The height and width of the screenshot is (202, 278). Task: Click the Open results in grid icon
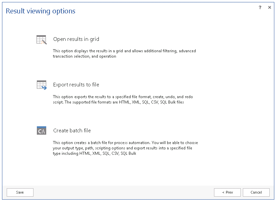pyautogui.click(x=41, y=40)
